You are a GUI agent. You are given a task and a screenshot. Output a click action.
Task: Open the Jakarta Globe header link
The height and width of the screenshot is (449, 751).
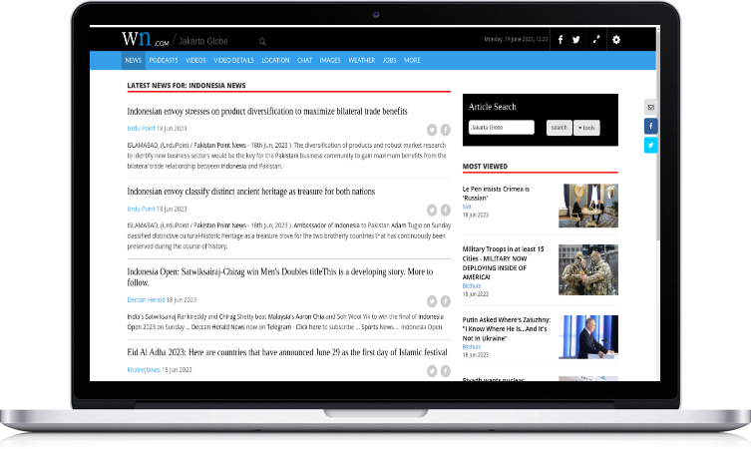[x=203, y=41]
